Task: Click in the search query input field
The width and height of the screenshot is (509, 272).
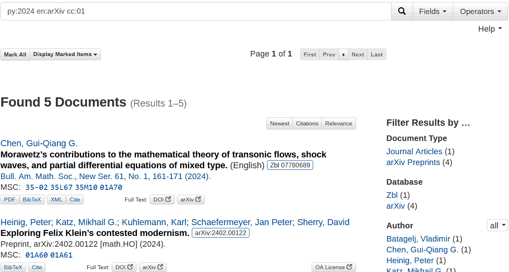Action: (196, 11)
